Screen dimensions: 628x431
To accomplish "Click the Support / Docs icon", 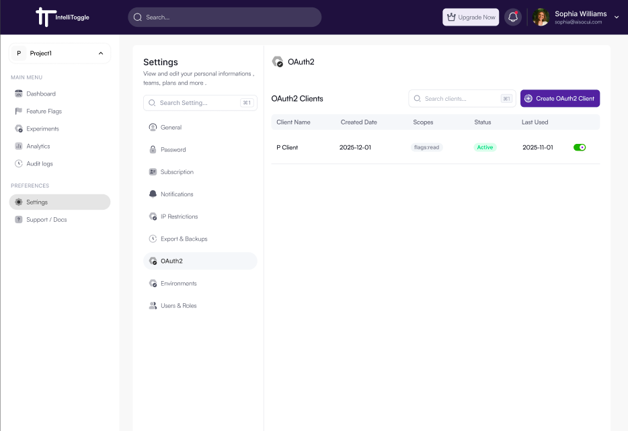I will 19,220.
